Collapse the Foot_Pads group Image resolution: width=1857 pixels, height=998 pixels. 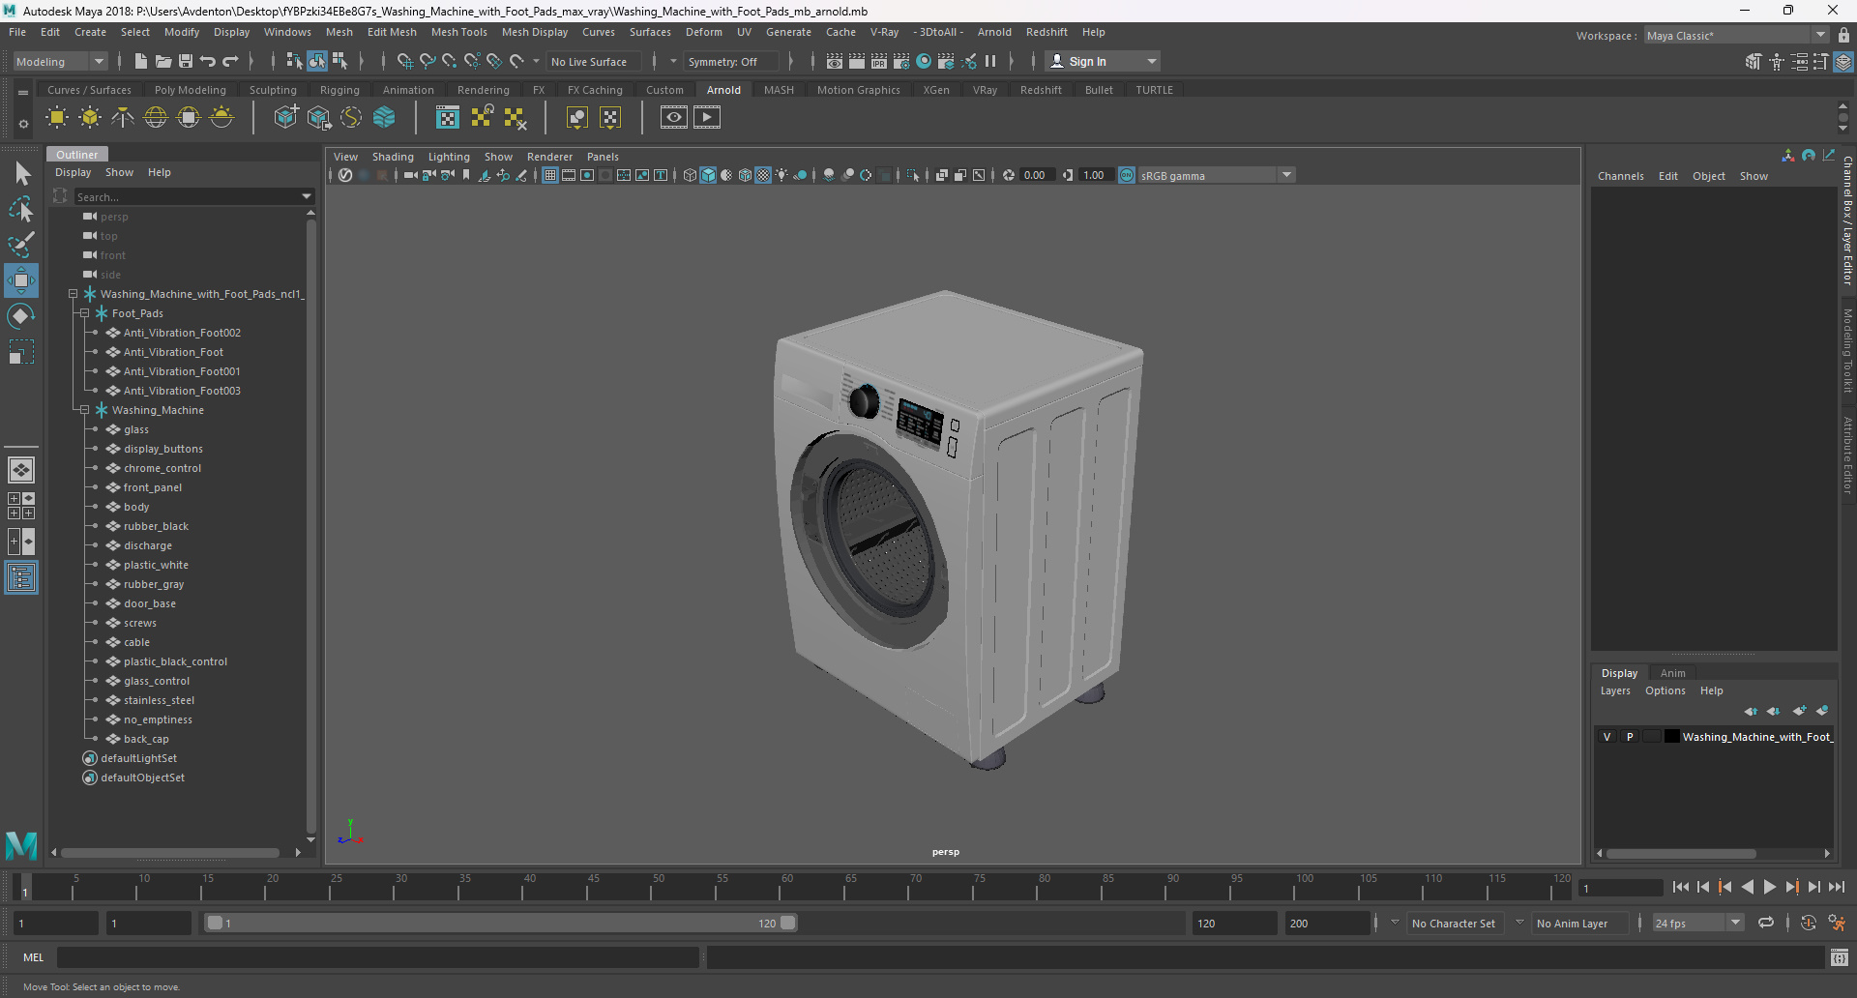85,313
